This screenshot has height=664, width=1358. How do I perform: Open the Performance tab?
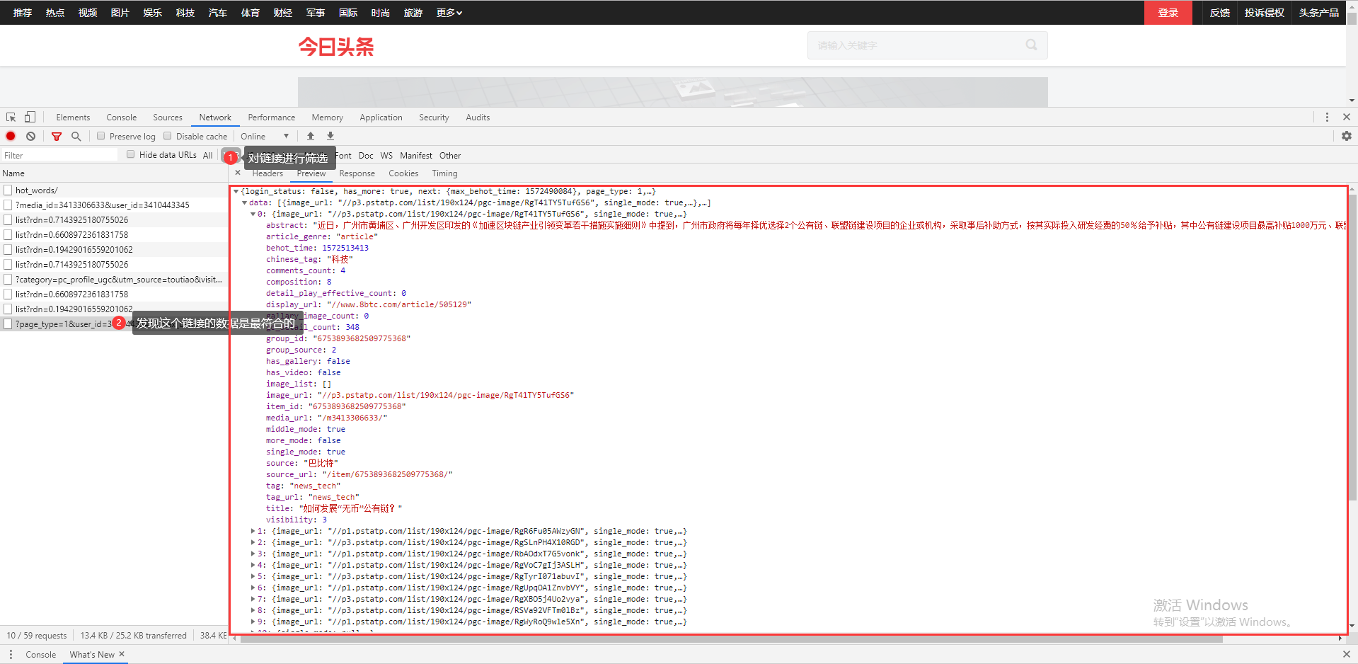(x=272, y=118)
